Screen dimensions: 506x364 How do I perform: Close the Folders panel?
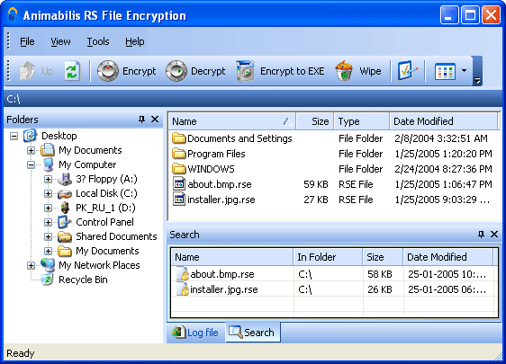[x=155, y=120]
